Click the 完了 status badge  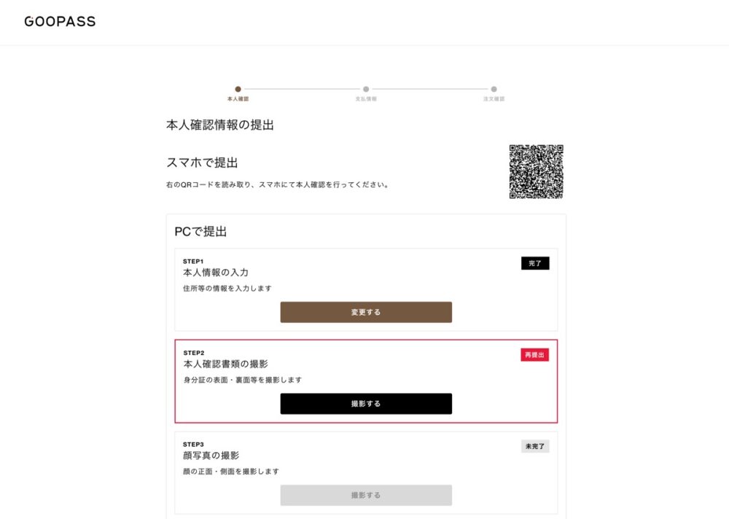535,263
